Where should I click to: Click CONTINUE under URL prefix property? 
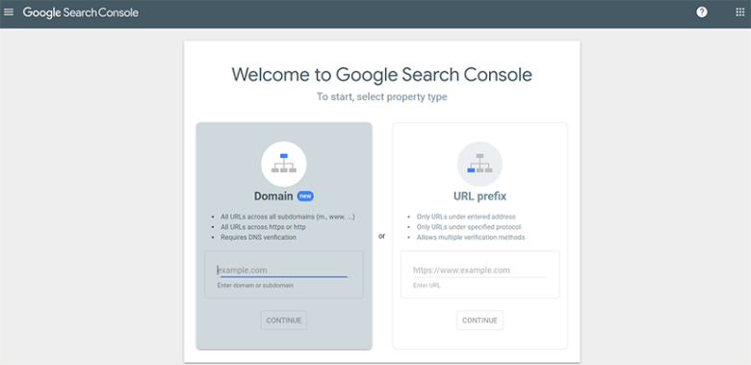click(479, 321)
